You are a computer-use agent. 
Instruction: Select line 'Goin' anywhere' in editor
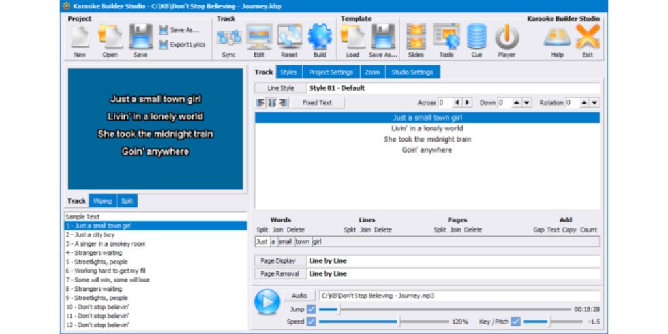pyautogui.click(x=427, y=150)
